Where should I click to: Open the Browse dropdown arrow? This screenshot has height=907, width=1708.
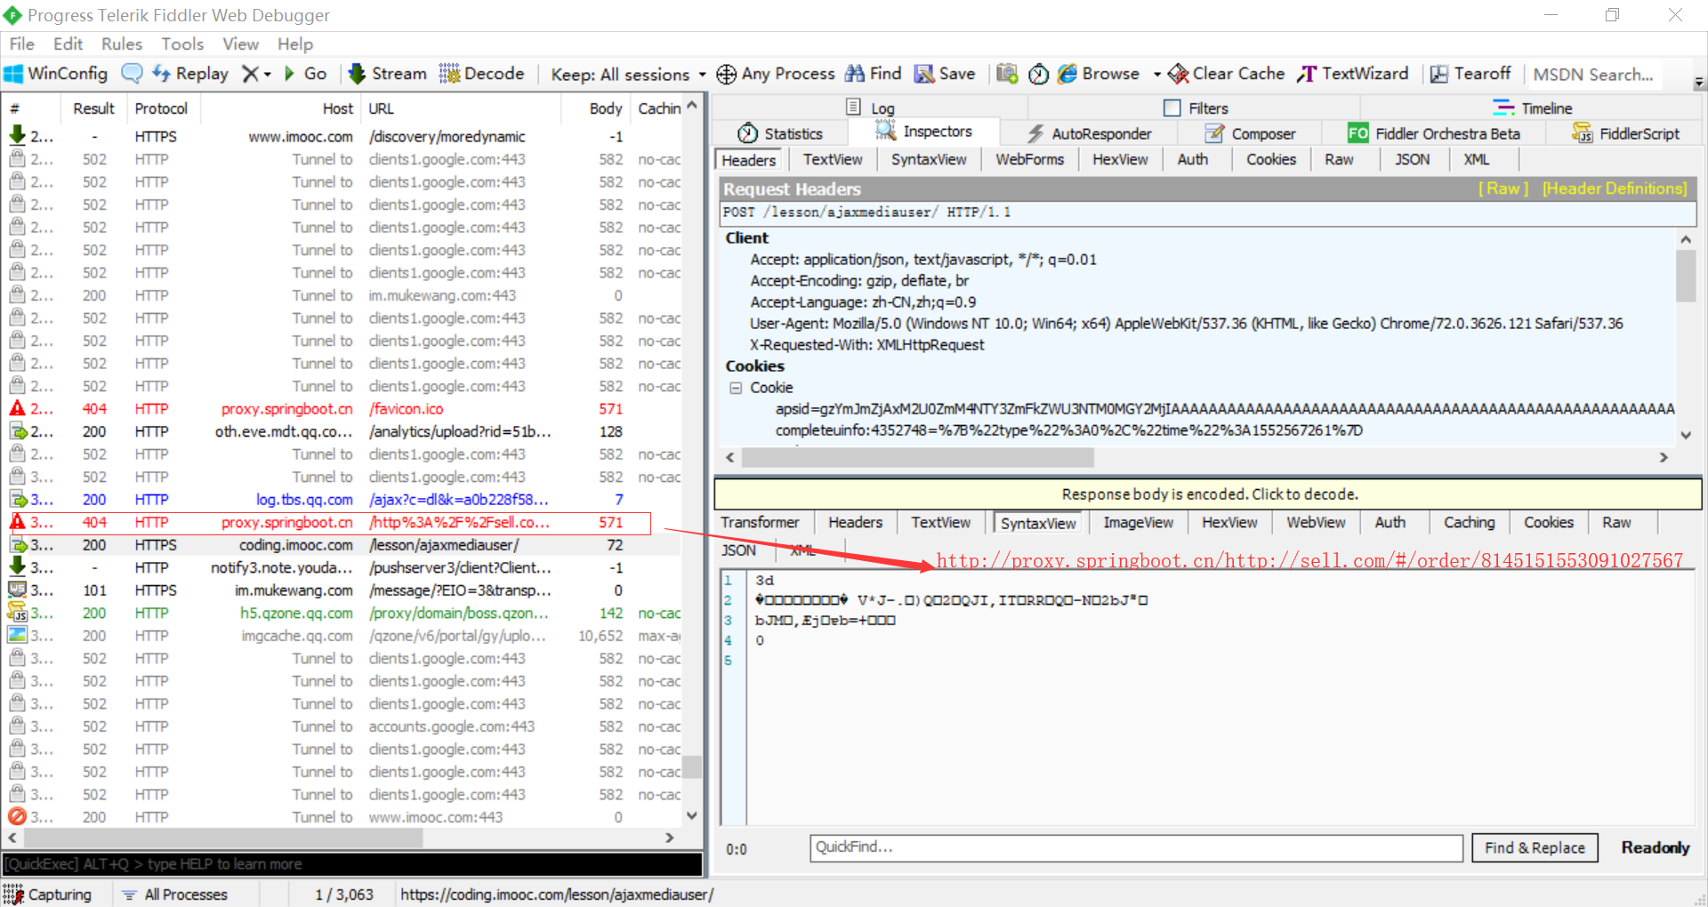1156,75
